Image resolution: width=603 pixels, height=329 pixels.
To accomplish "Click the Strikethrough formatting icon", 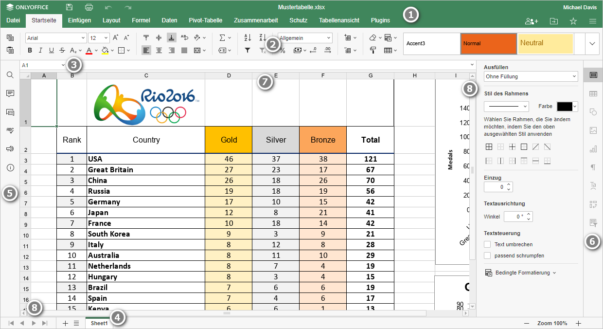I will pyautogui.click(x=62, y=50).
